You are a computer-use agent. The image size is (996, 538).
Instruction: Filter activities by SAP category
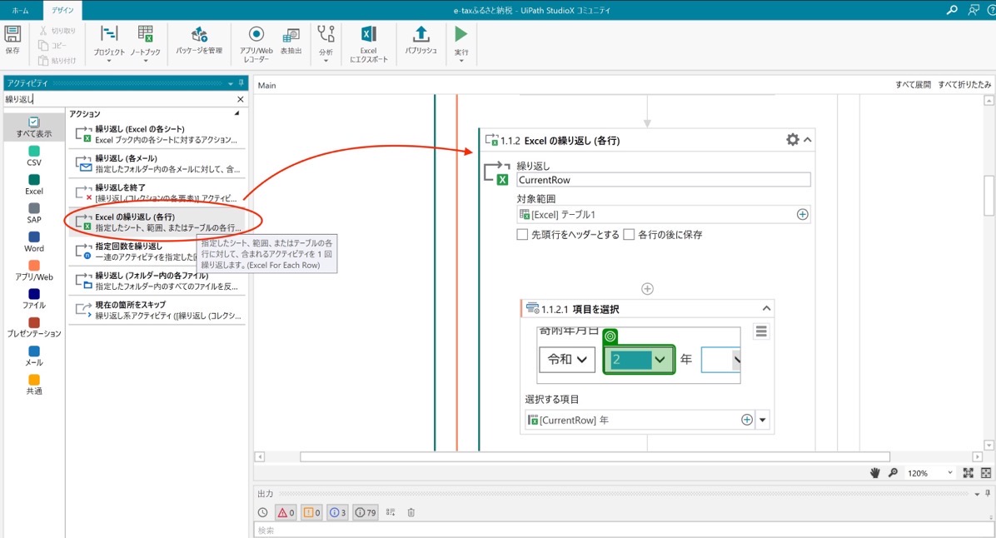click(34, 213)
